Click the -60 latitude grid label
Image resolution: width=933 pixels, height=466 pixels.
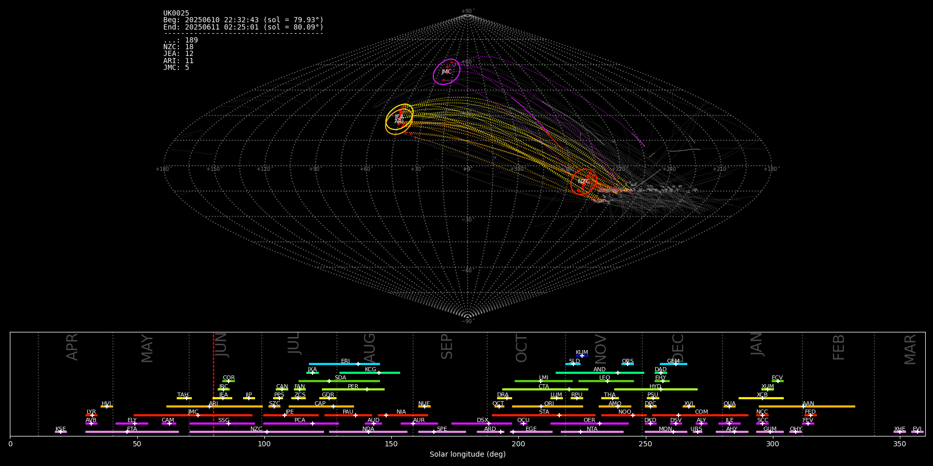(467, 270)
